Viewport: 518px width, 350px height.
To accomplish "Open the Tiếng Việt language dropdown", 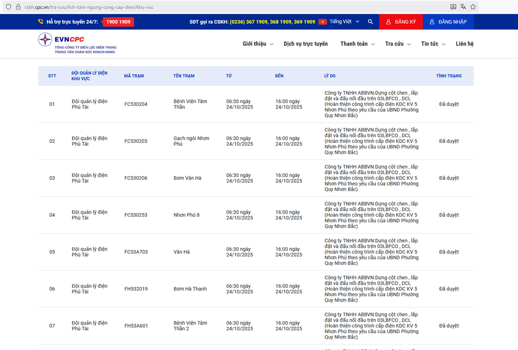I will coord(344,22).
